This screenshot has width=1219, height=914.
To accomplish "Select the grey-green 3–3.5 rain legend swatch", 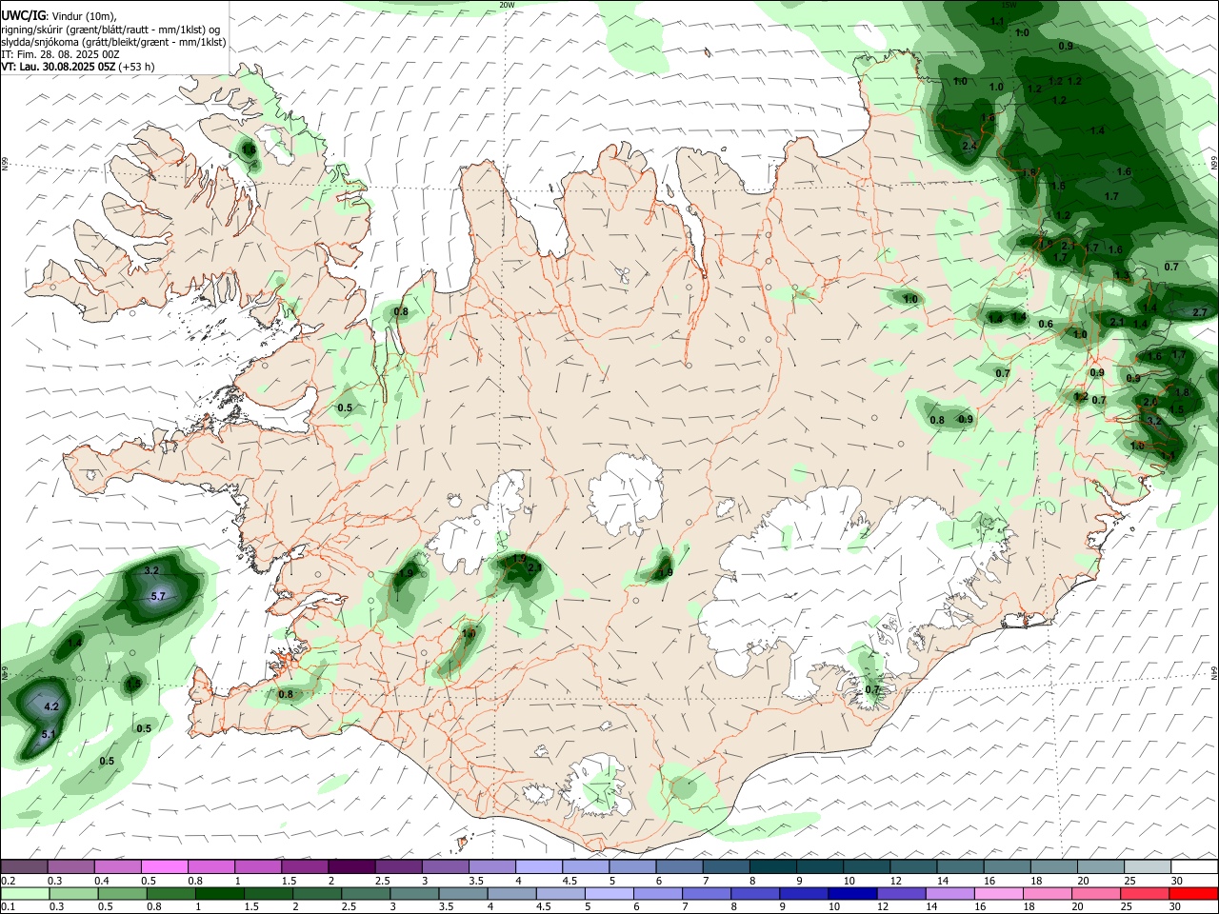I will [x=413, y=894].
